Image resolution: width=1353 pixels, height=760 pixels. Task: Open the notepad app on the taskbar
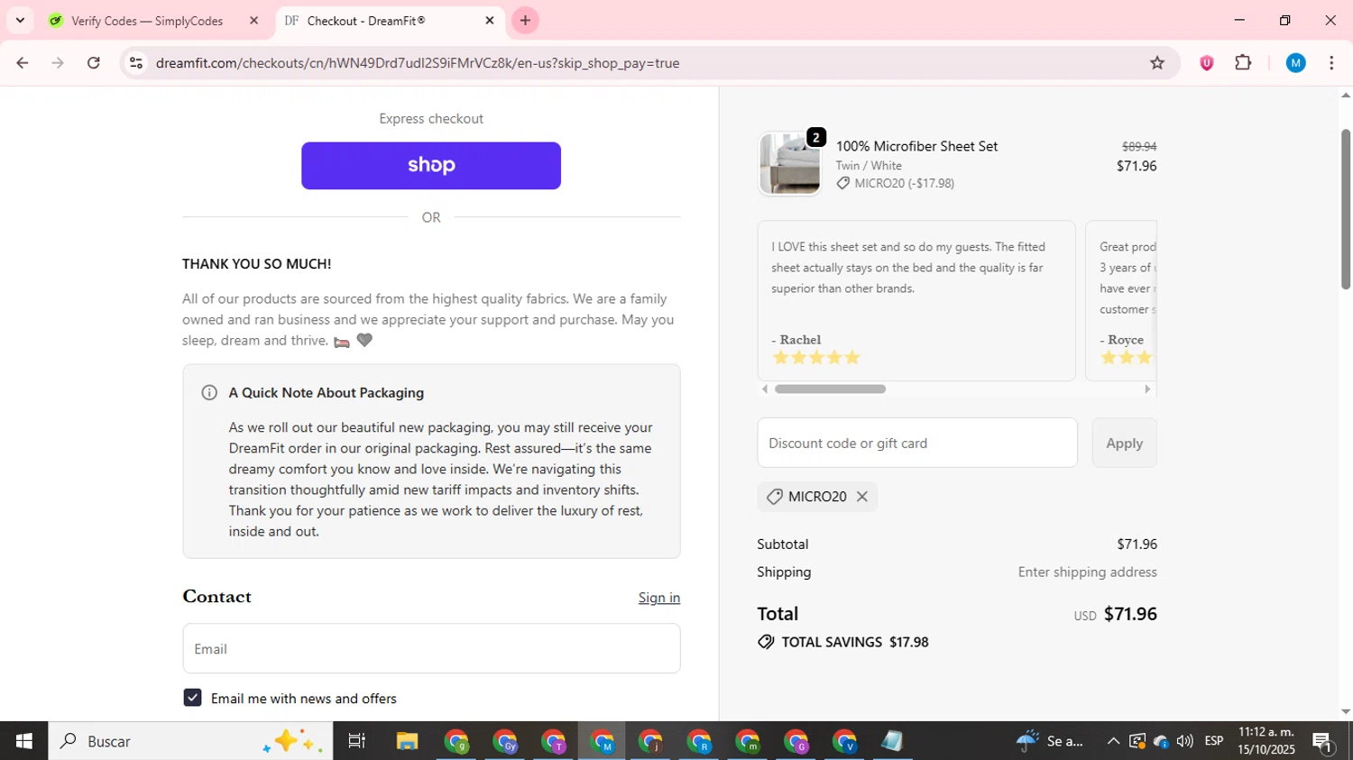click(x=892, y=741)
